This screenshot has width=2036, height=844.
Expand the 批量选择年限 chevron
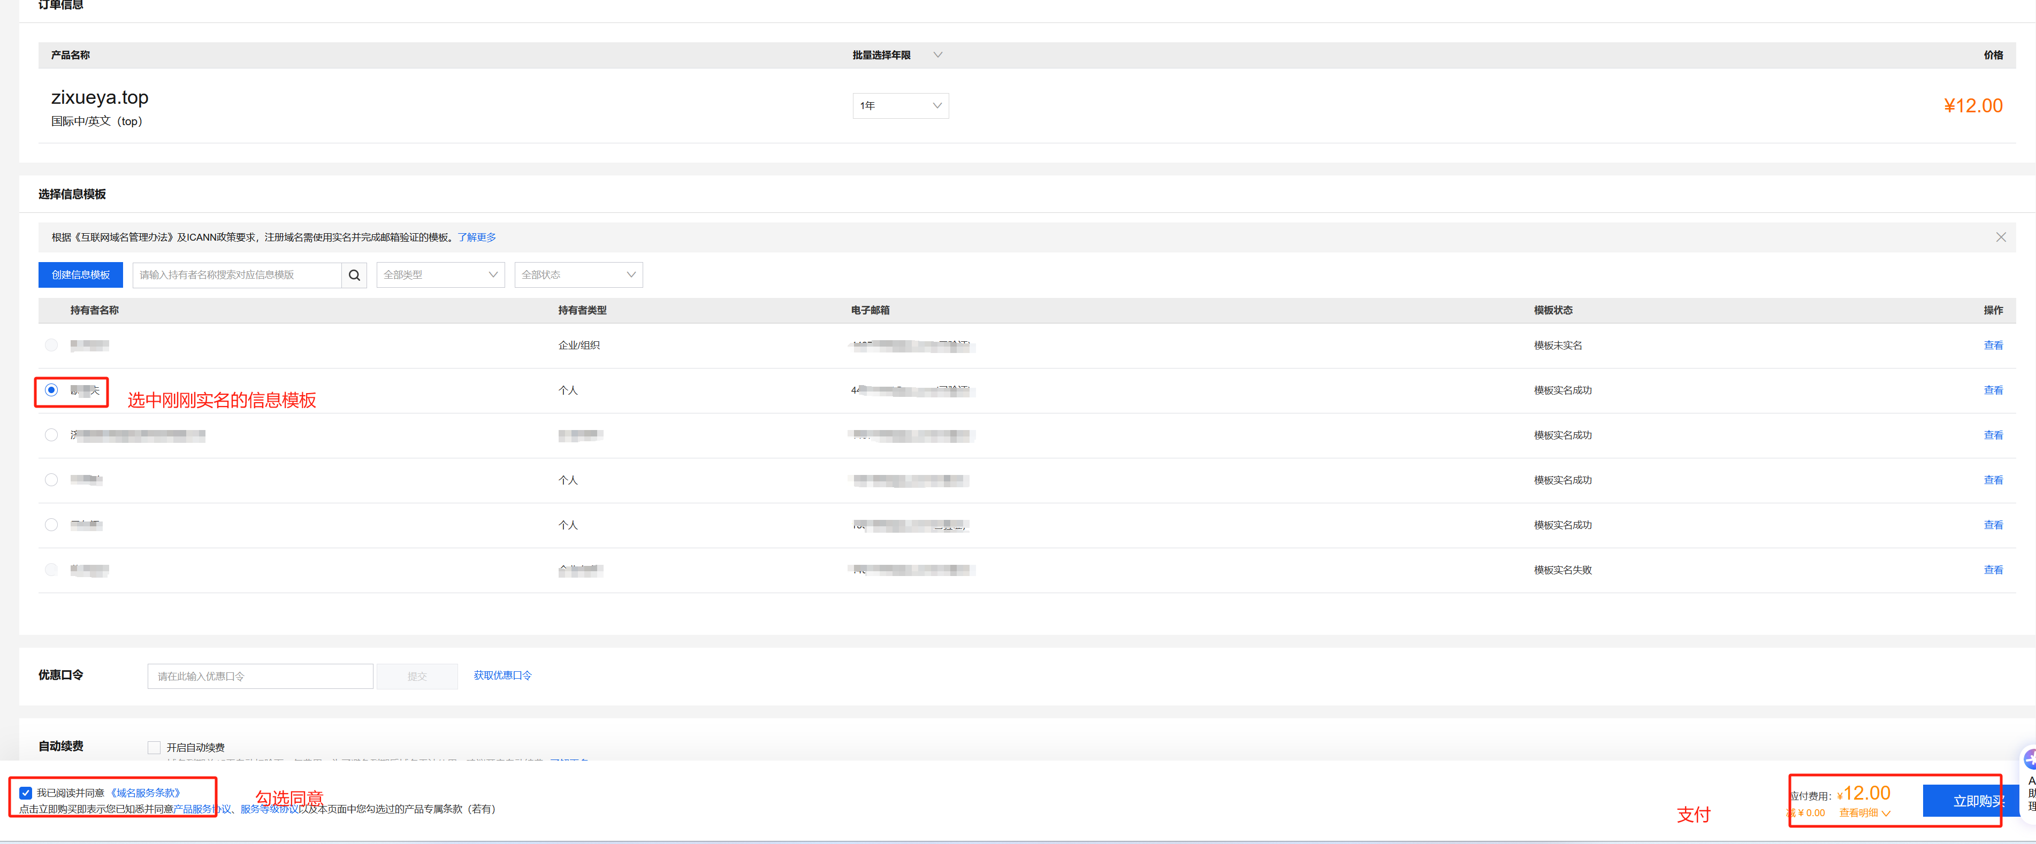click(937, 55)
